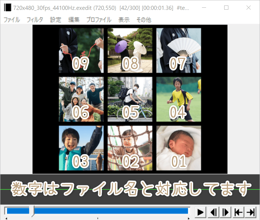This screenshot has height=220, width=260.
Task: Click the AviUtl icon in the title bar
Action: [x=7, y=7]
